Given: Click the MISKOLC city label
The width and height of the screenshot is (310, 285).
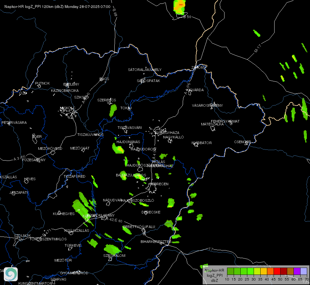Looking at the screenshot, I should (68, 108).
